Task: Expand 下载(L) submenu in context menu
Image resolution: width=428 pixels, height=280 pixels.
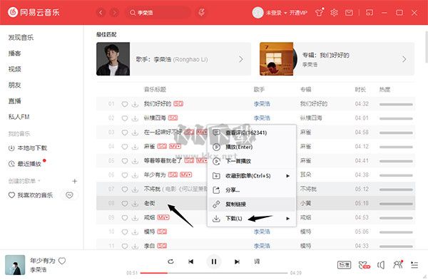Action: click(x=252, y=219)
